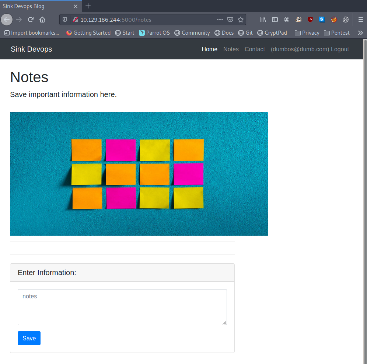The image size is (367, 364).
Task: Open the Notes navigation link
Action: pyautogui.click(x=231, y=49)
